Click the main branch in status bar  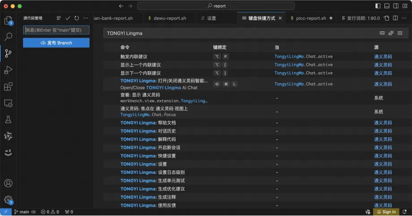21,212
